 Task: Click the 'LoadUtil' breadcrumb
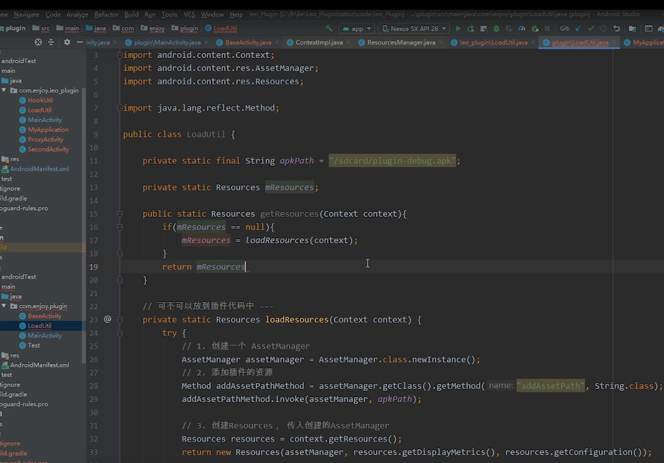(225, 28)
